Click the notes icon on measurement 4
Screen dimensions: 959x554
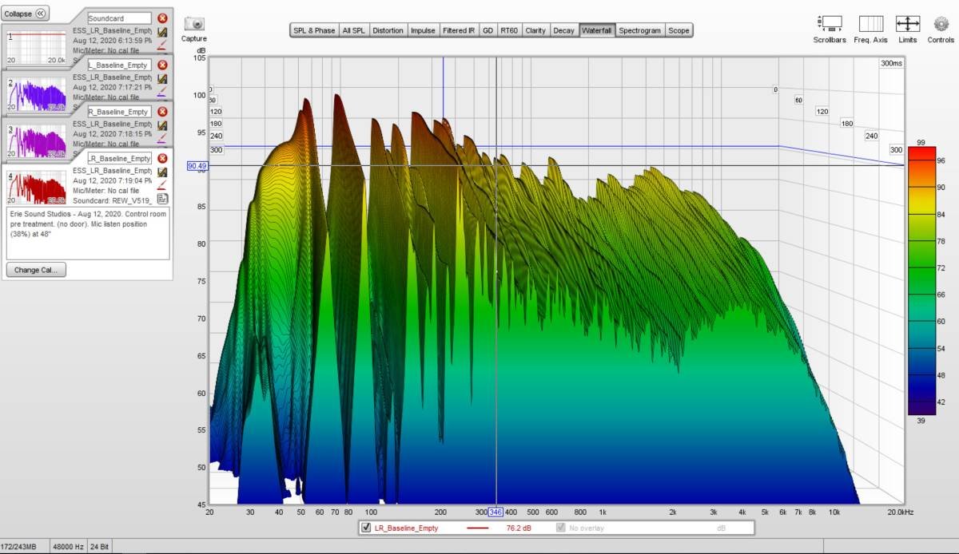pyautogui.click(x=162, y=199)
